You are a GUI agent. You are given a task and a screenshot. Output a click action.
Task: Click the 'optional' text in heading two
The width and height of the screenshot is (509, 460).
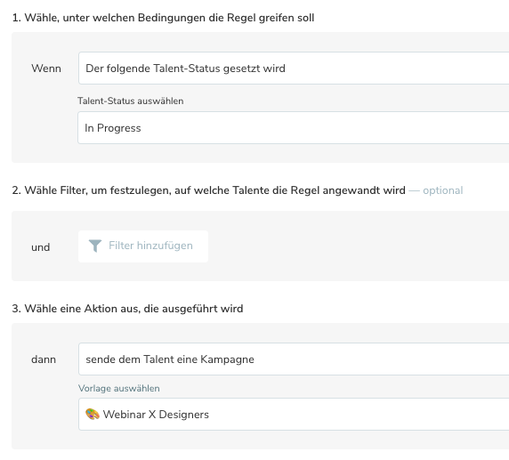pos(443,190)
